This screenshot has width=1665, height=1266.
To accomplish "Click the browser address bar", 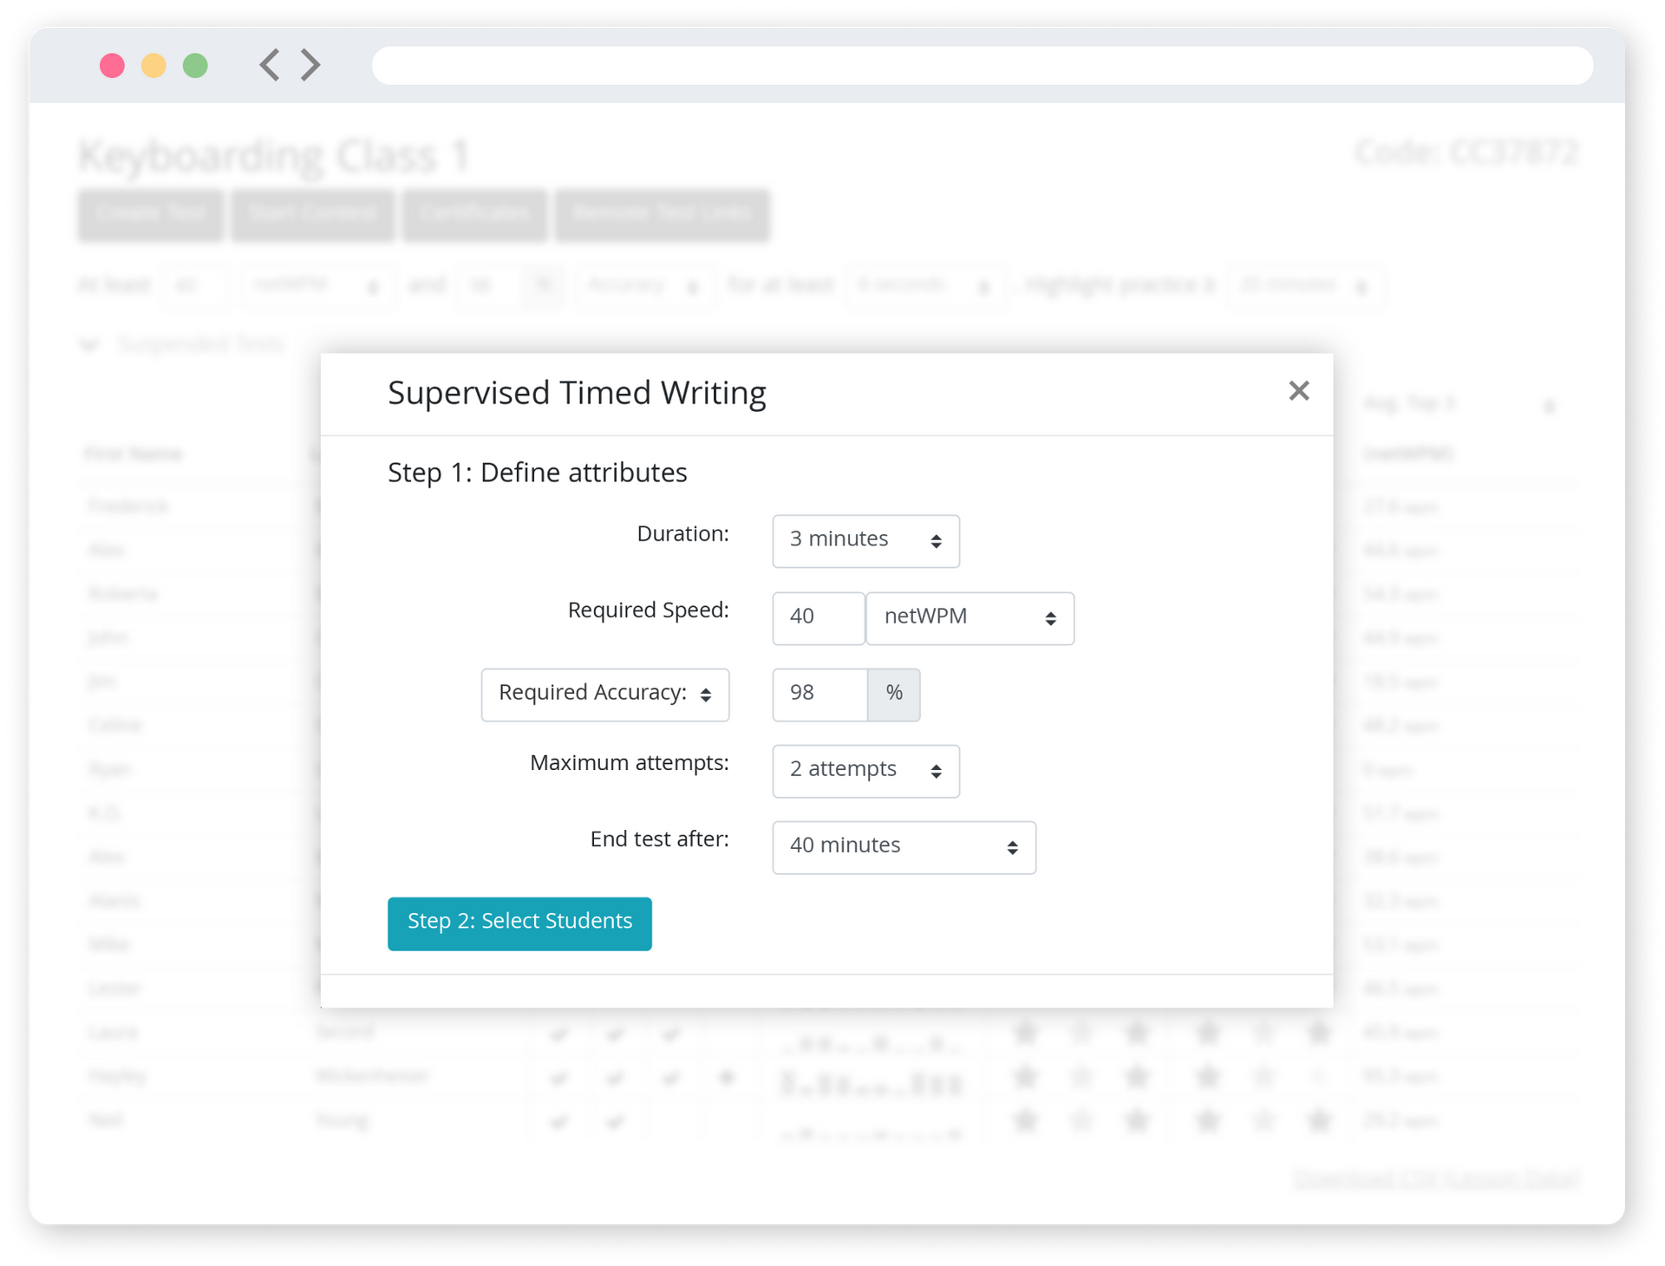I will 982,65.
